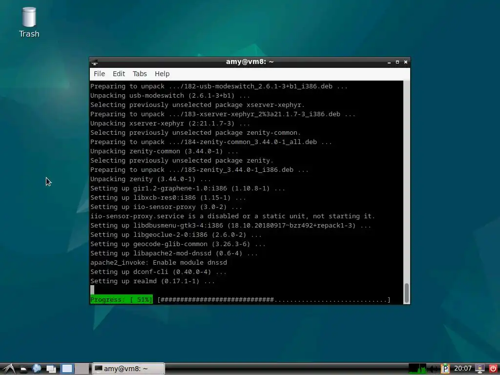Click 'Selecting previously unselected package xserver-xephyr.' line
The height and width of the screenshot is (375, 500).
197,105
